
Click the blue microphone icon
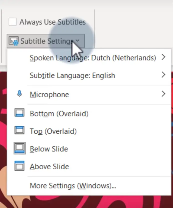coord(19,94)
